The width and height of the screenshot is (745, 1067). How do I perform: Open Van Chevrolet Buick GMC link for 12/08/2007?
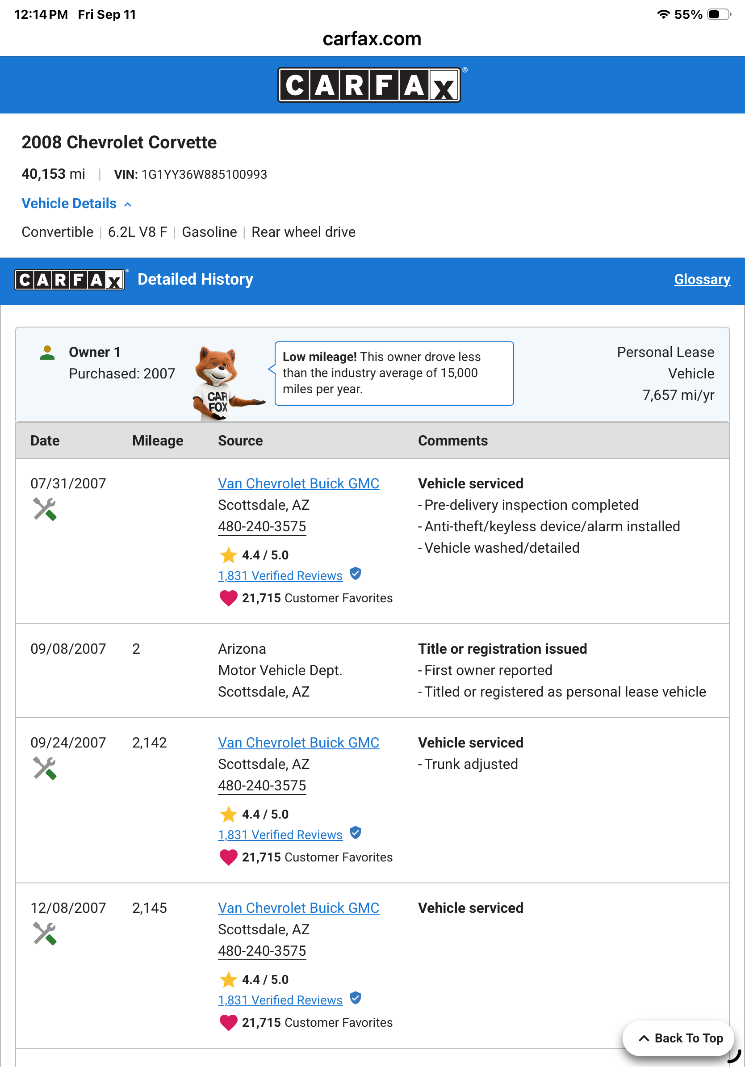[299, 908]
